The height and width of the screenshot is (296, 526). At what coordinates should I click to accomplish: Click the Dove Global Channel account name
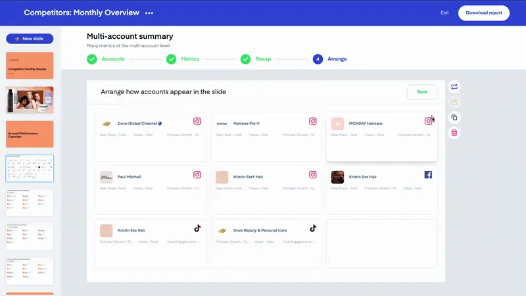(139, 124)
